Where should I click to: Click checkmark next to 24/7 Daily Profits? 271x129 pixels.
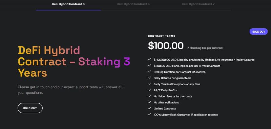[150, 90]
